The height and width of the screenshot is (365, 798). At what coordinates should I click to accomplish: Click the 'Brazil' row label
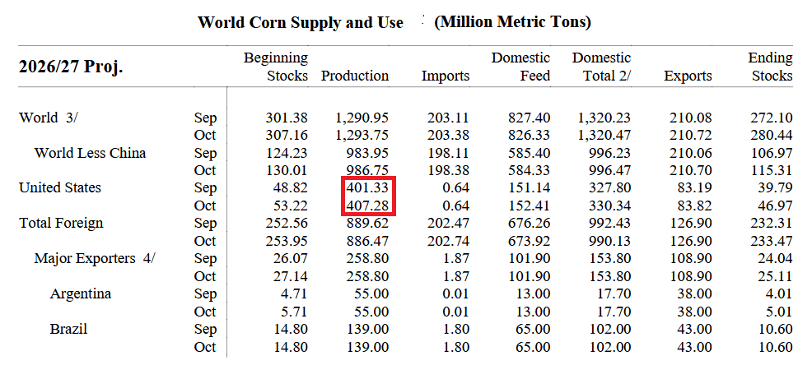(68, 329)
